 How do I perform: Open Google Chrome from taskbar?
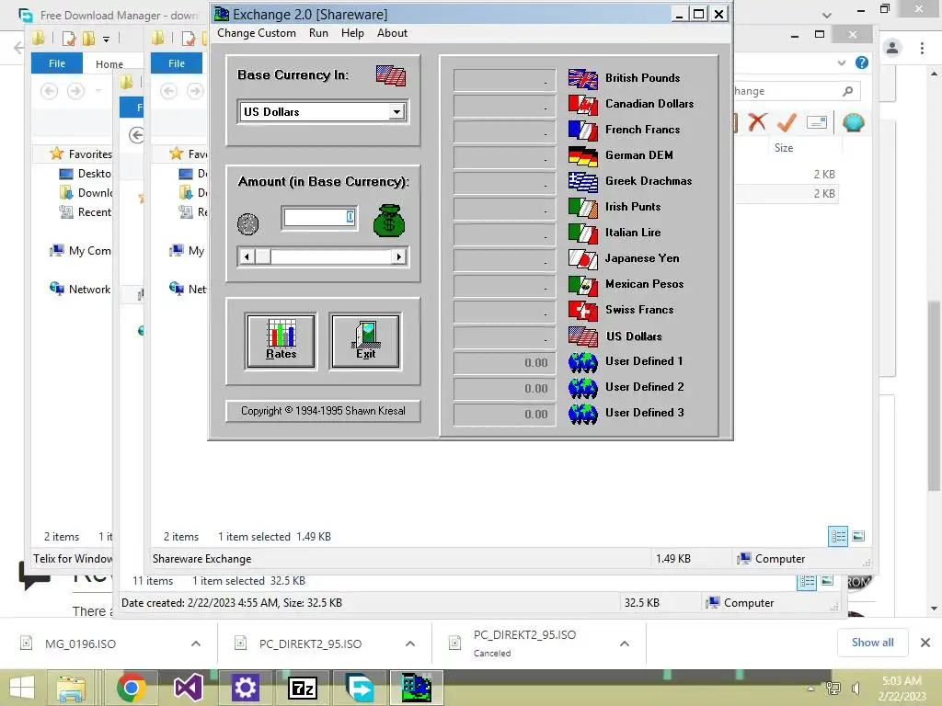pos(132,688)
